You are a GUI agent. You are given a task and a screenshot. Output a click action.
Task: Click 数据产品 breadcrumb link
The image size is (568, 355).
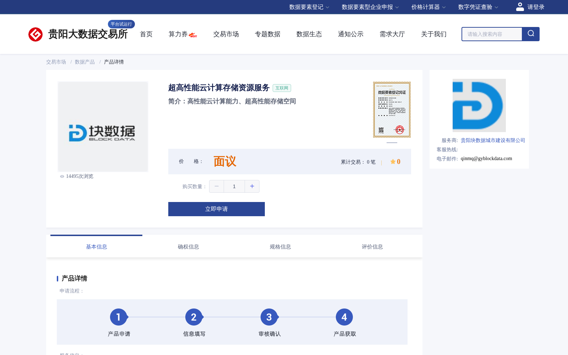85,62
